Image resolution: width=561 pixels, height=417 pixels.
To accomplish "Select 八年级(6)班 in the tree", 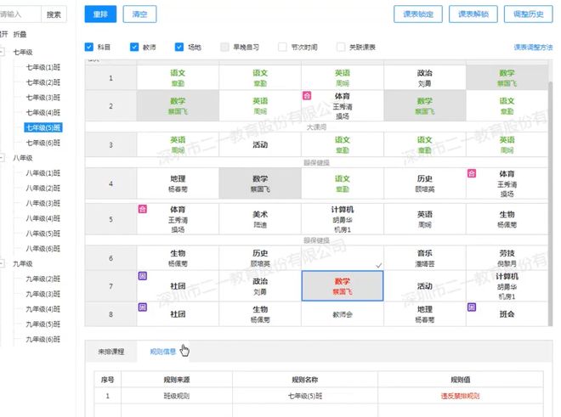I will coord(43,249).
